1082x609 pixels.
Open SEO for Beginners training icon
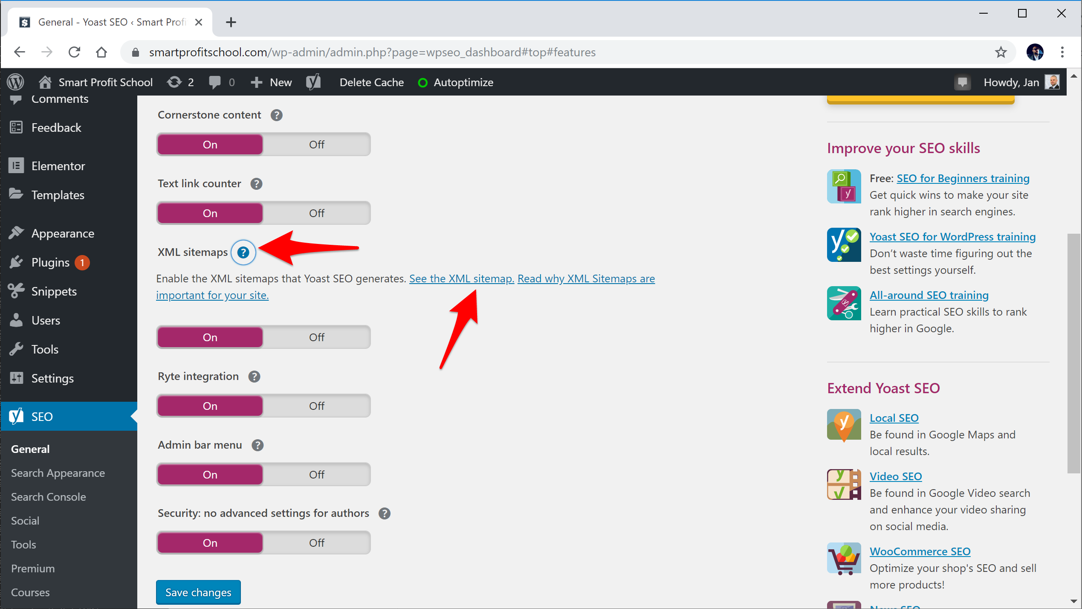(x=844, y=186)
